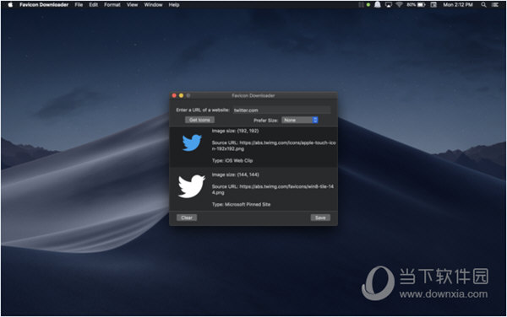This screenshot has height=317, width=507.
Task: Click the Save button
Action: point(320,218)
